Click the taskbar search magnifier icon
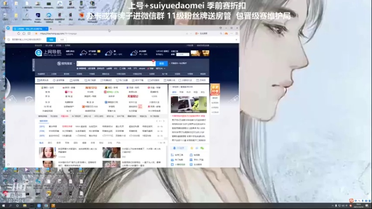This screenshot has width=372, height=209. [10, 206]
